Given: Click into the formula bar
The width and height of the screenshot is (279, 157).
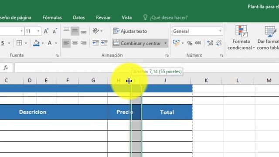Looking at the screenshot, I should 146,68.
